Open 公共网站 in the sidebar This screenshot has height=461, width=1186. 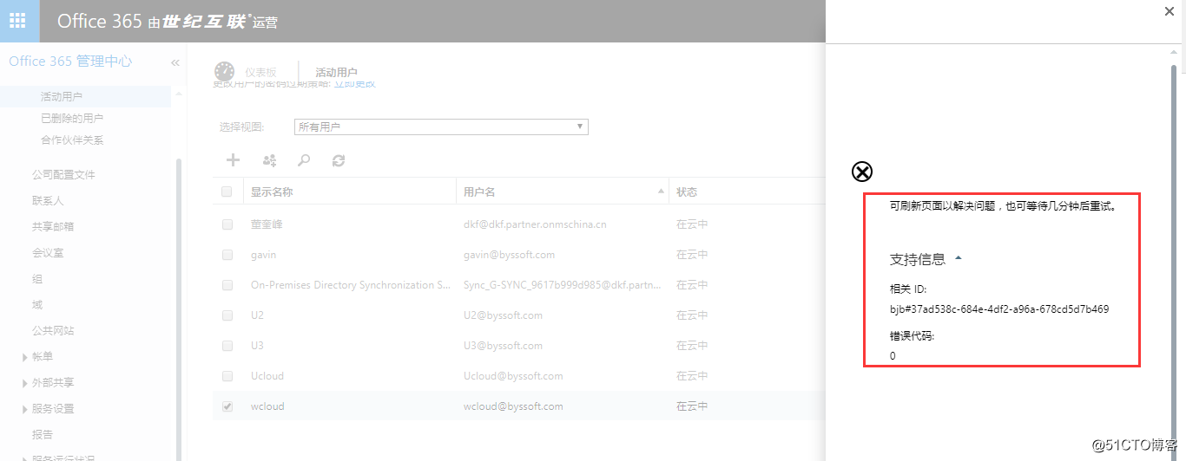point(53,330)
